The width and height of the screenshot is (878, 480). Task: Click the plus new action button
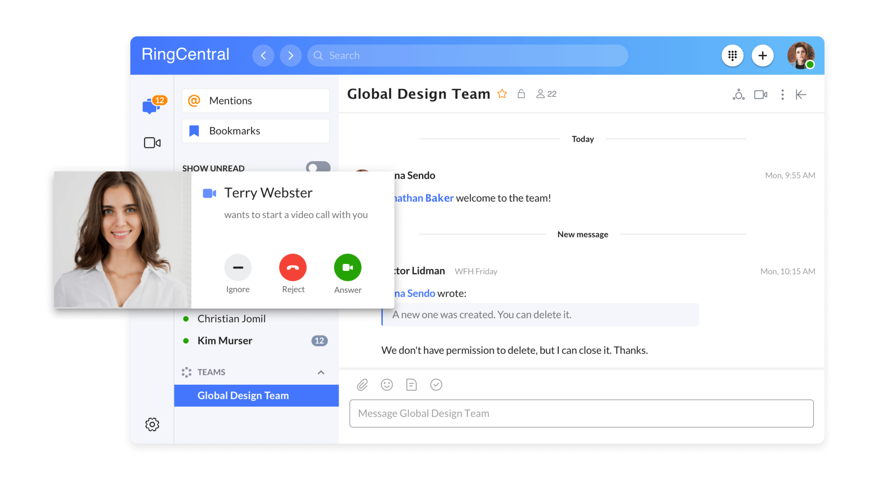762,56
